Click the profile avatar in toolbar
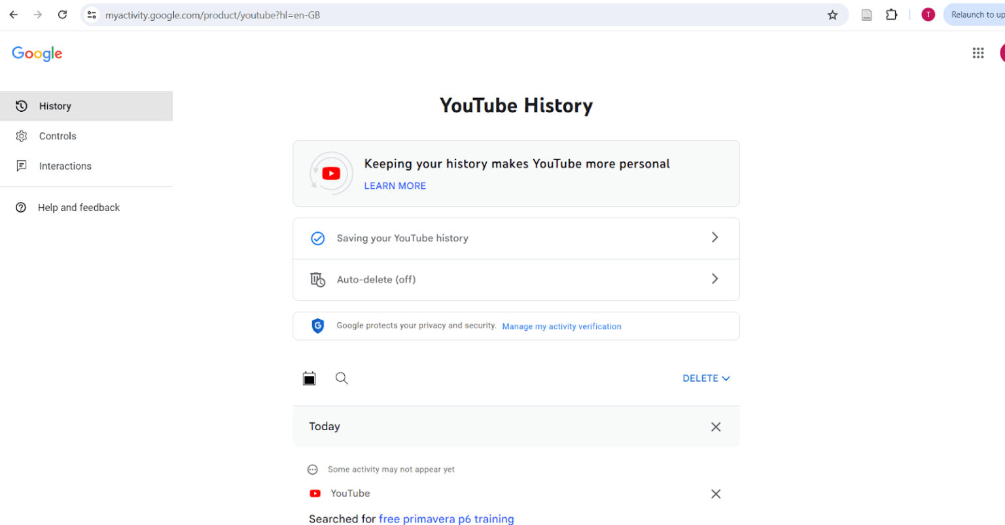Viewport: 1005px width, 525px height. coord(928,14)
